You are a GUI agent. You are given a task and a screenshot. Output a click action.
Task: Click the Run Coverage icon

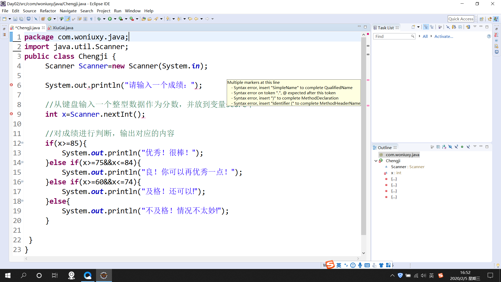(121, 19)
